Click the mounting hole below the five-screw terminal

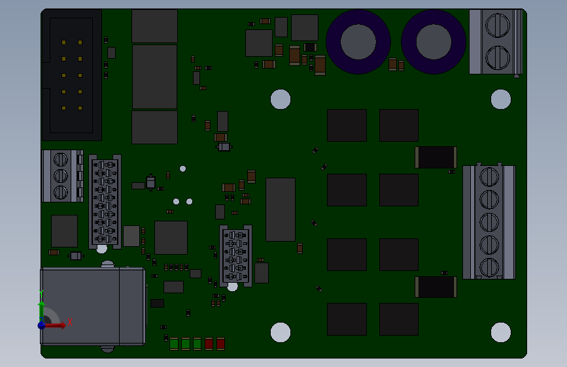tap(501, 332)
